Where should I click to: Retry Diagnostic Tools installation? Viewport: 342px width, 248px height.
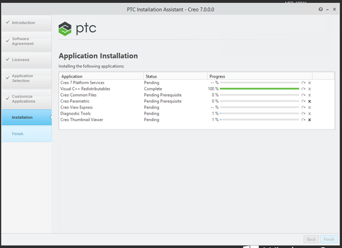pyautogui.click(x=303, y=114)
